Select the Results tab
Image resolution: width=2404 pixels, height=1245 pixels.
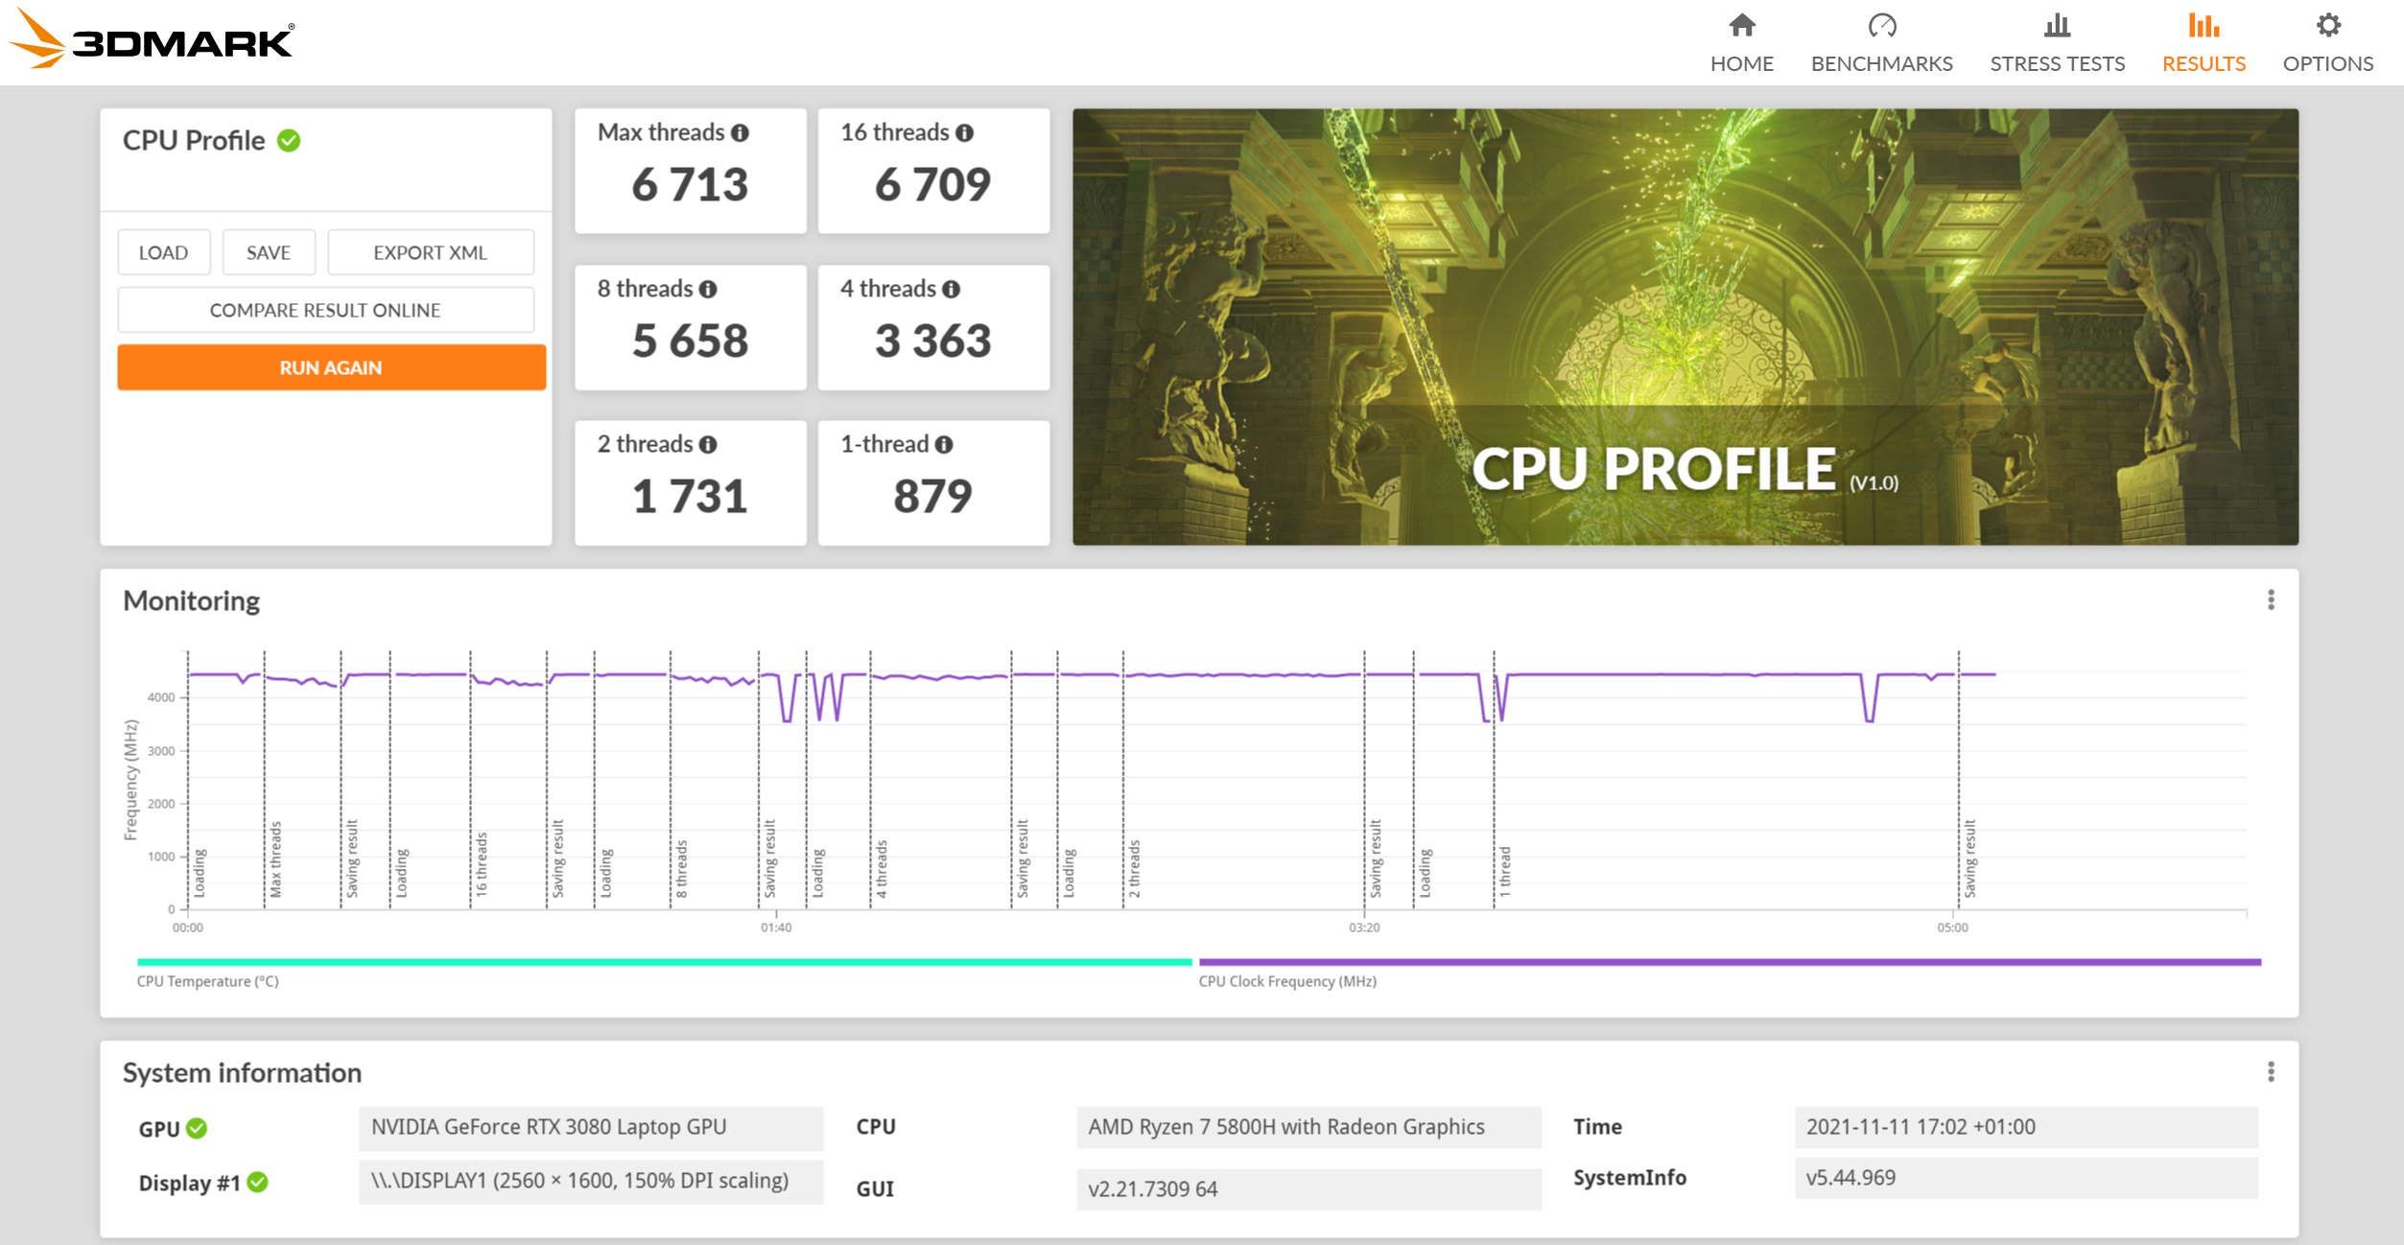(2204, 43)
